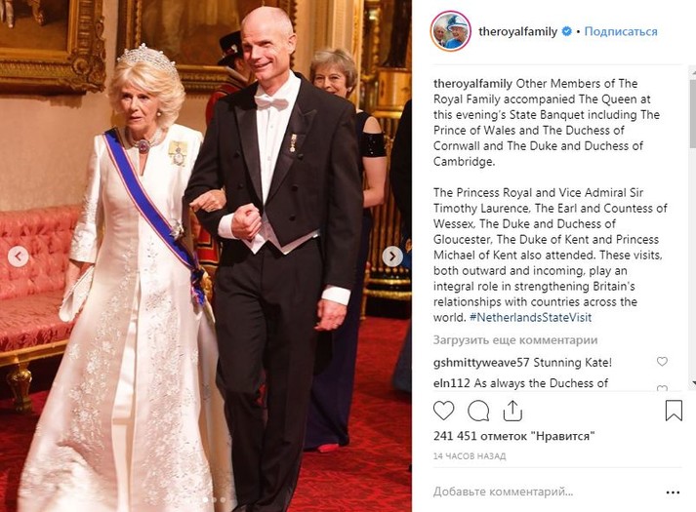View the 241 451 likes list
Viewport: 696px width, 512px height.
pyautogui.click(x=513, y=436)
